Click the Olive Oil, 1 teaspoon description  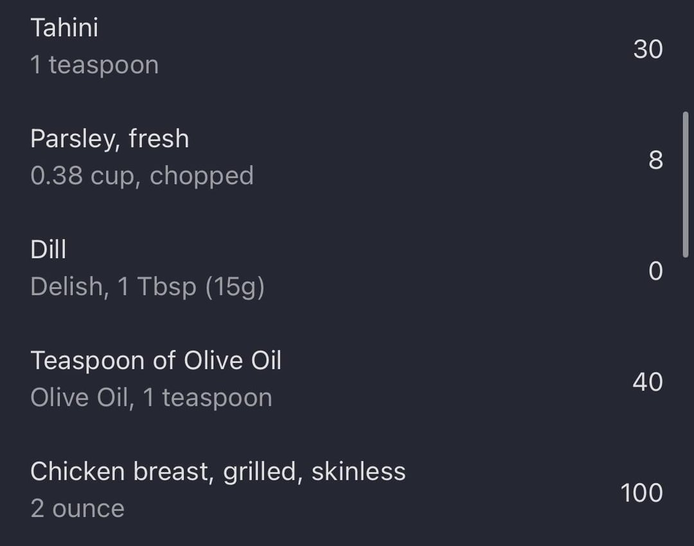tap(152, 398)
